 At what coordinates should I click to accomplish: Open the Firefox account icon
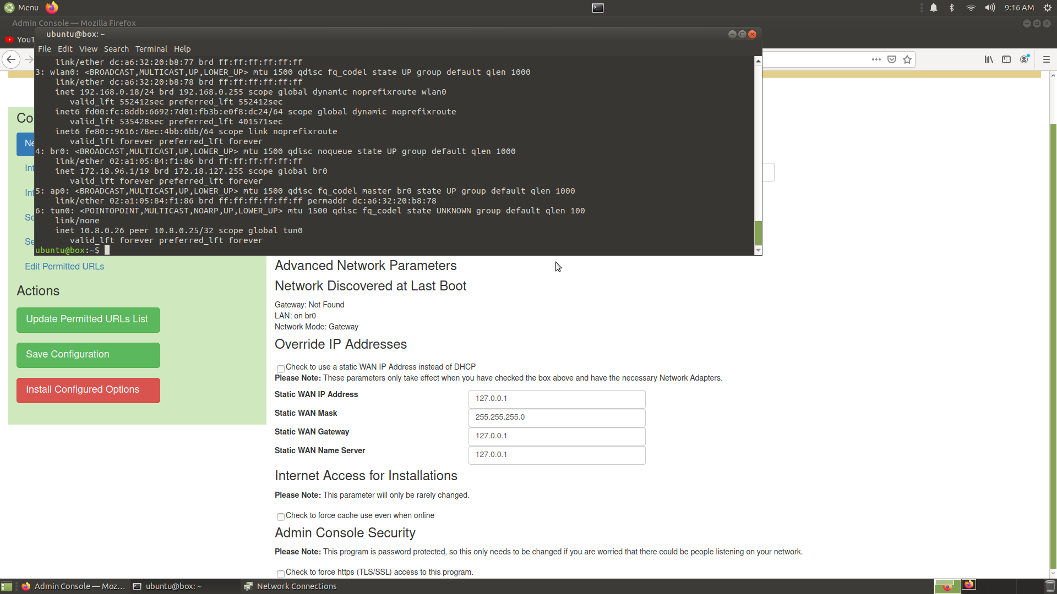tap(1024, 59)
